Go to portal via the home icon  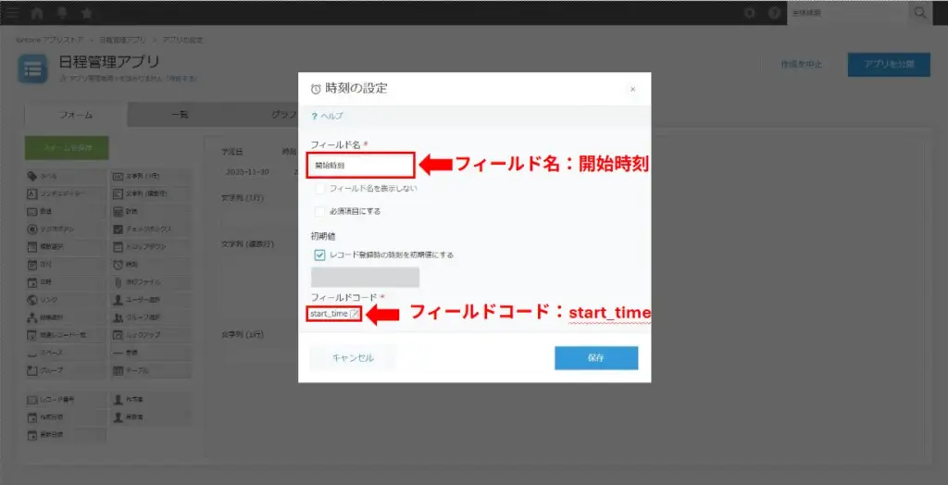(x=37, y=13)
